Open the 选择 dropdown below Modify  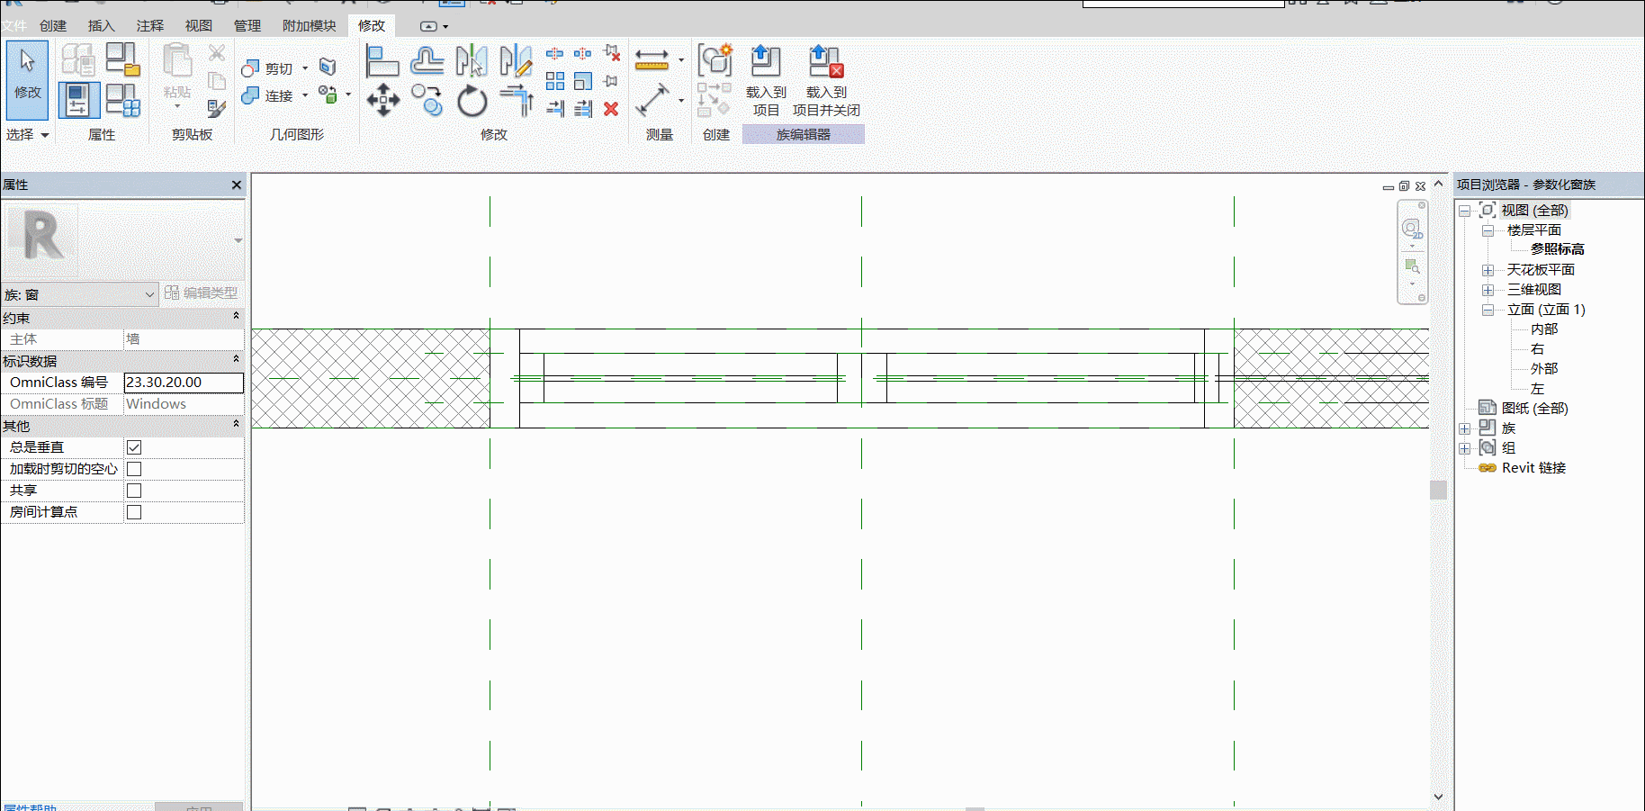(28, 134)
